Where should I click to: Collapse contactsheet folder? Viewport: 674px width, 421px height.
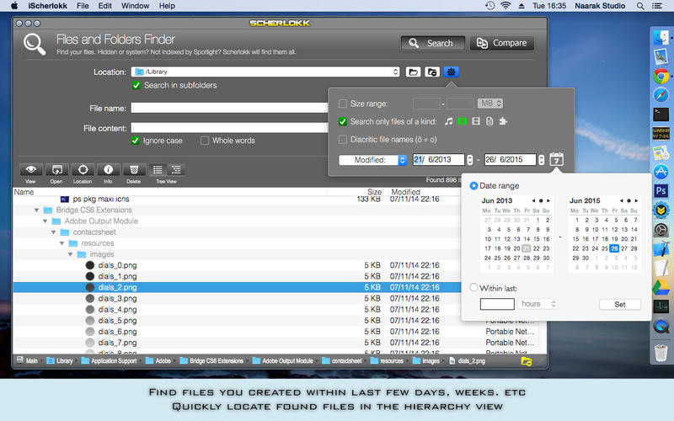(x=53, y=232)
